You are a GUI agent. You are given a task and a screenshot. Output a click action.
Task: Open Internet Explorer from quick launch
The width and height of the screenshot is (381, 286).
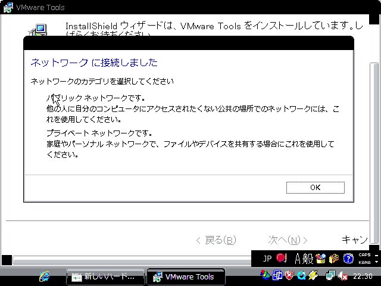click(44, 276)
